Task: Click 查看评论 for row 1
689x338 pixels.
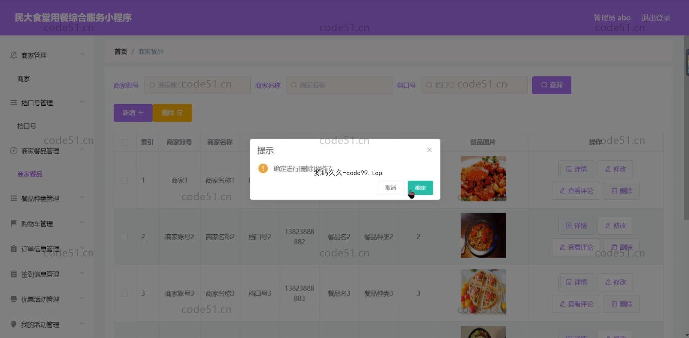Action: click(576, 191)
